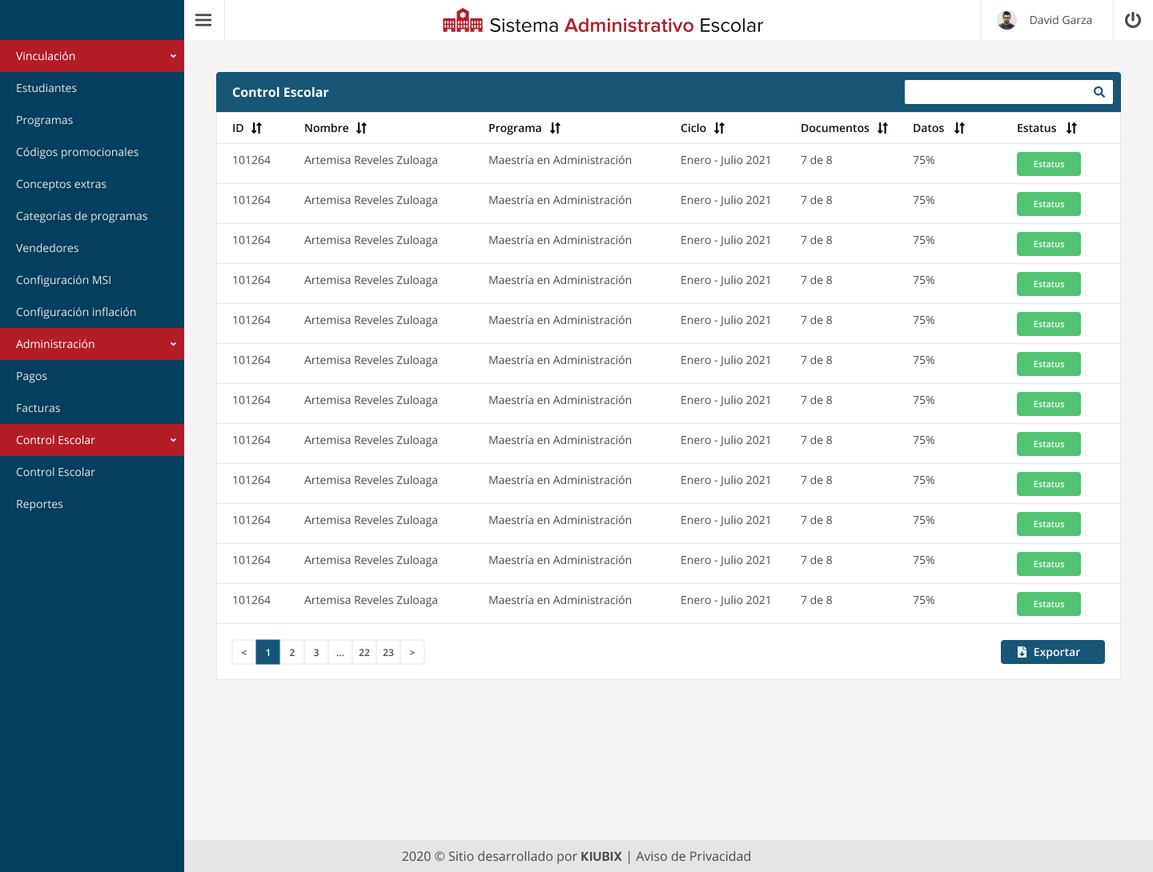1153x872 pixels.
Task: Sort table by ID column arrows
Action: (x=256, y=128)
